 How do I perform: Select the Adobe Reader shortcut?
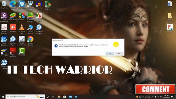coord(13,53)
